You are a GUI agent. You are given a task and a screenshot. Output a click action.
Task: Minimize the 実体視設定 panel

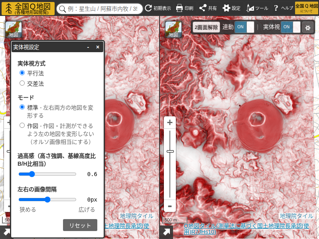click(x=88, y=47)
